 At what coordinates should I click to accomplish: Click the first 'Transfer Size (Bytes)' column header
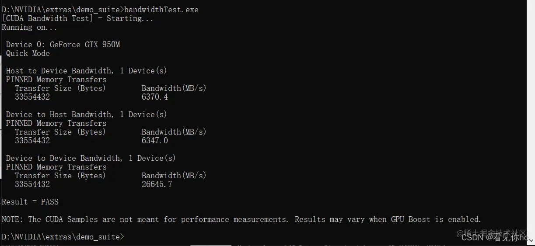[x=60, y=88]
